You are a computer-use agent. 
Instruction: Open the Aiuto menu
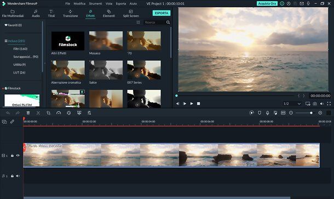tap(133, 4)
